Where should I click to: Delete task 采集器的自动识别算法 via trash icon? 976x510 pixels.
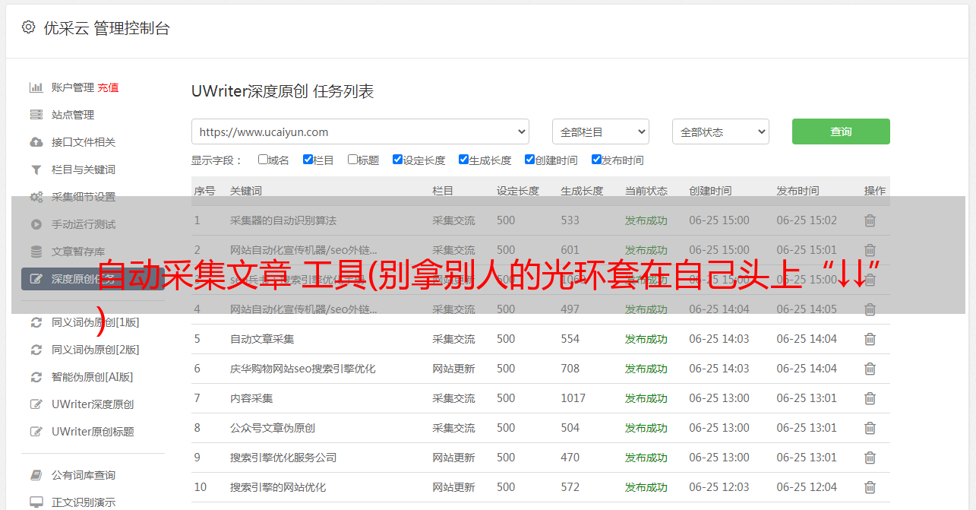click(x=870, y=220)
